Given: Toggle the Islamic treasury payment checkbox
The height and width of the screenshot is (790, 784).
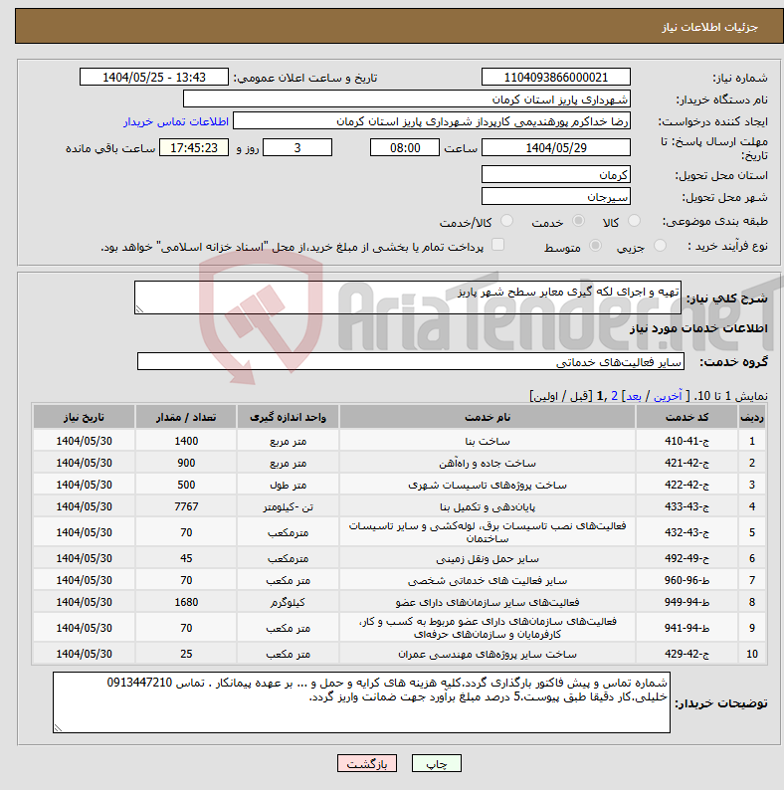Looking at the screenshot, I should pos(497,245).
